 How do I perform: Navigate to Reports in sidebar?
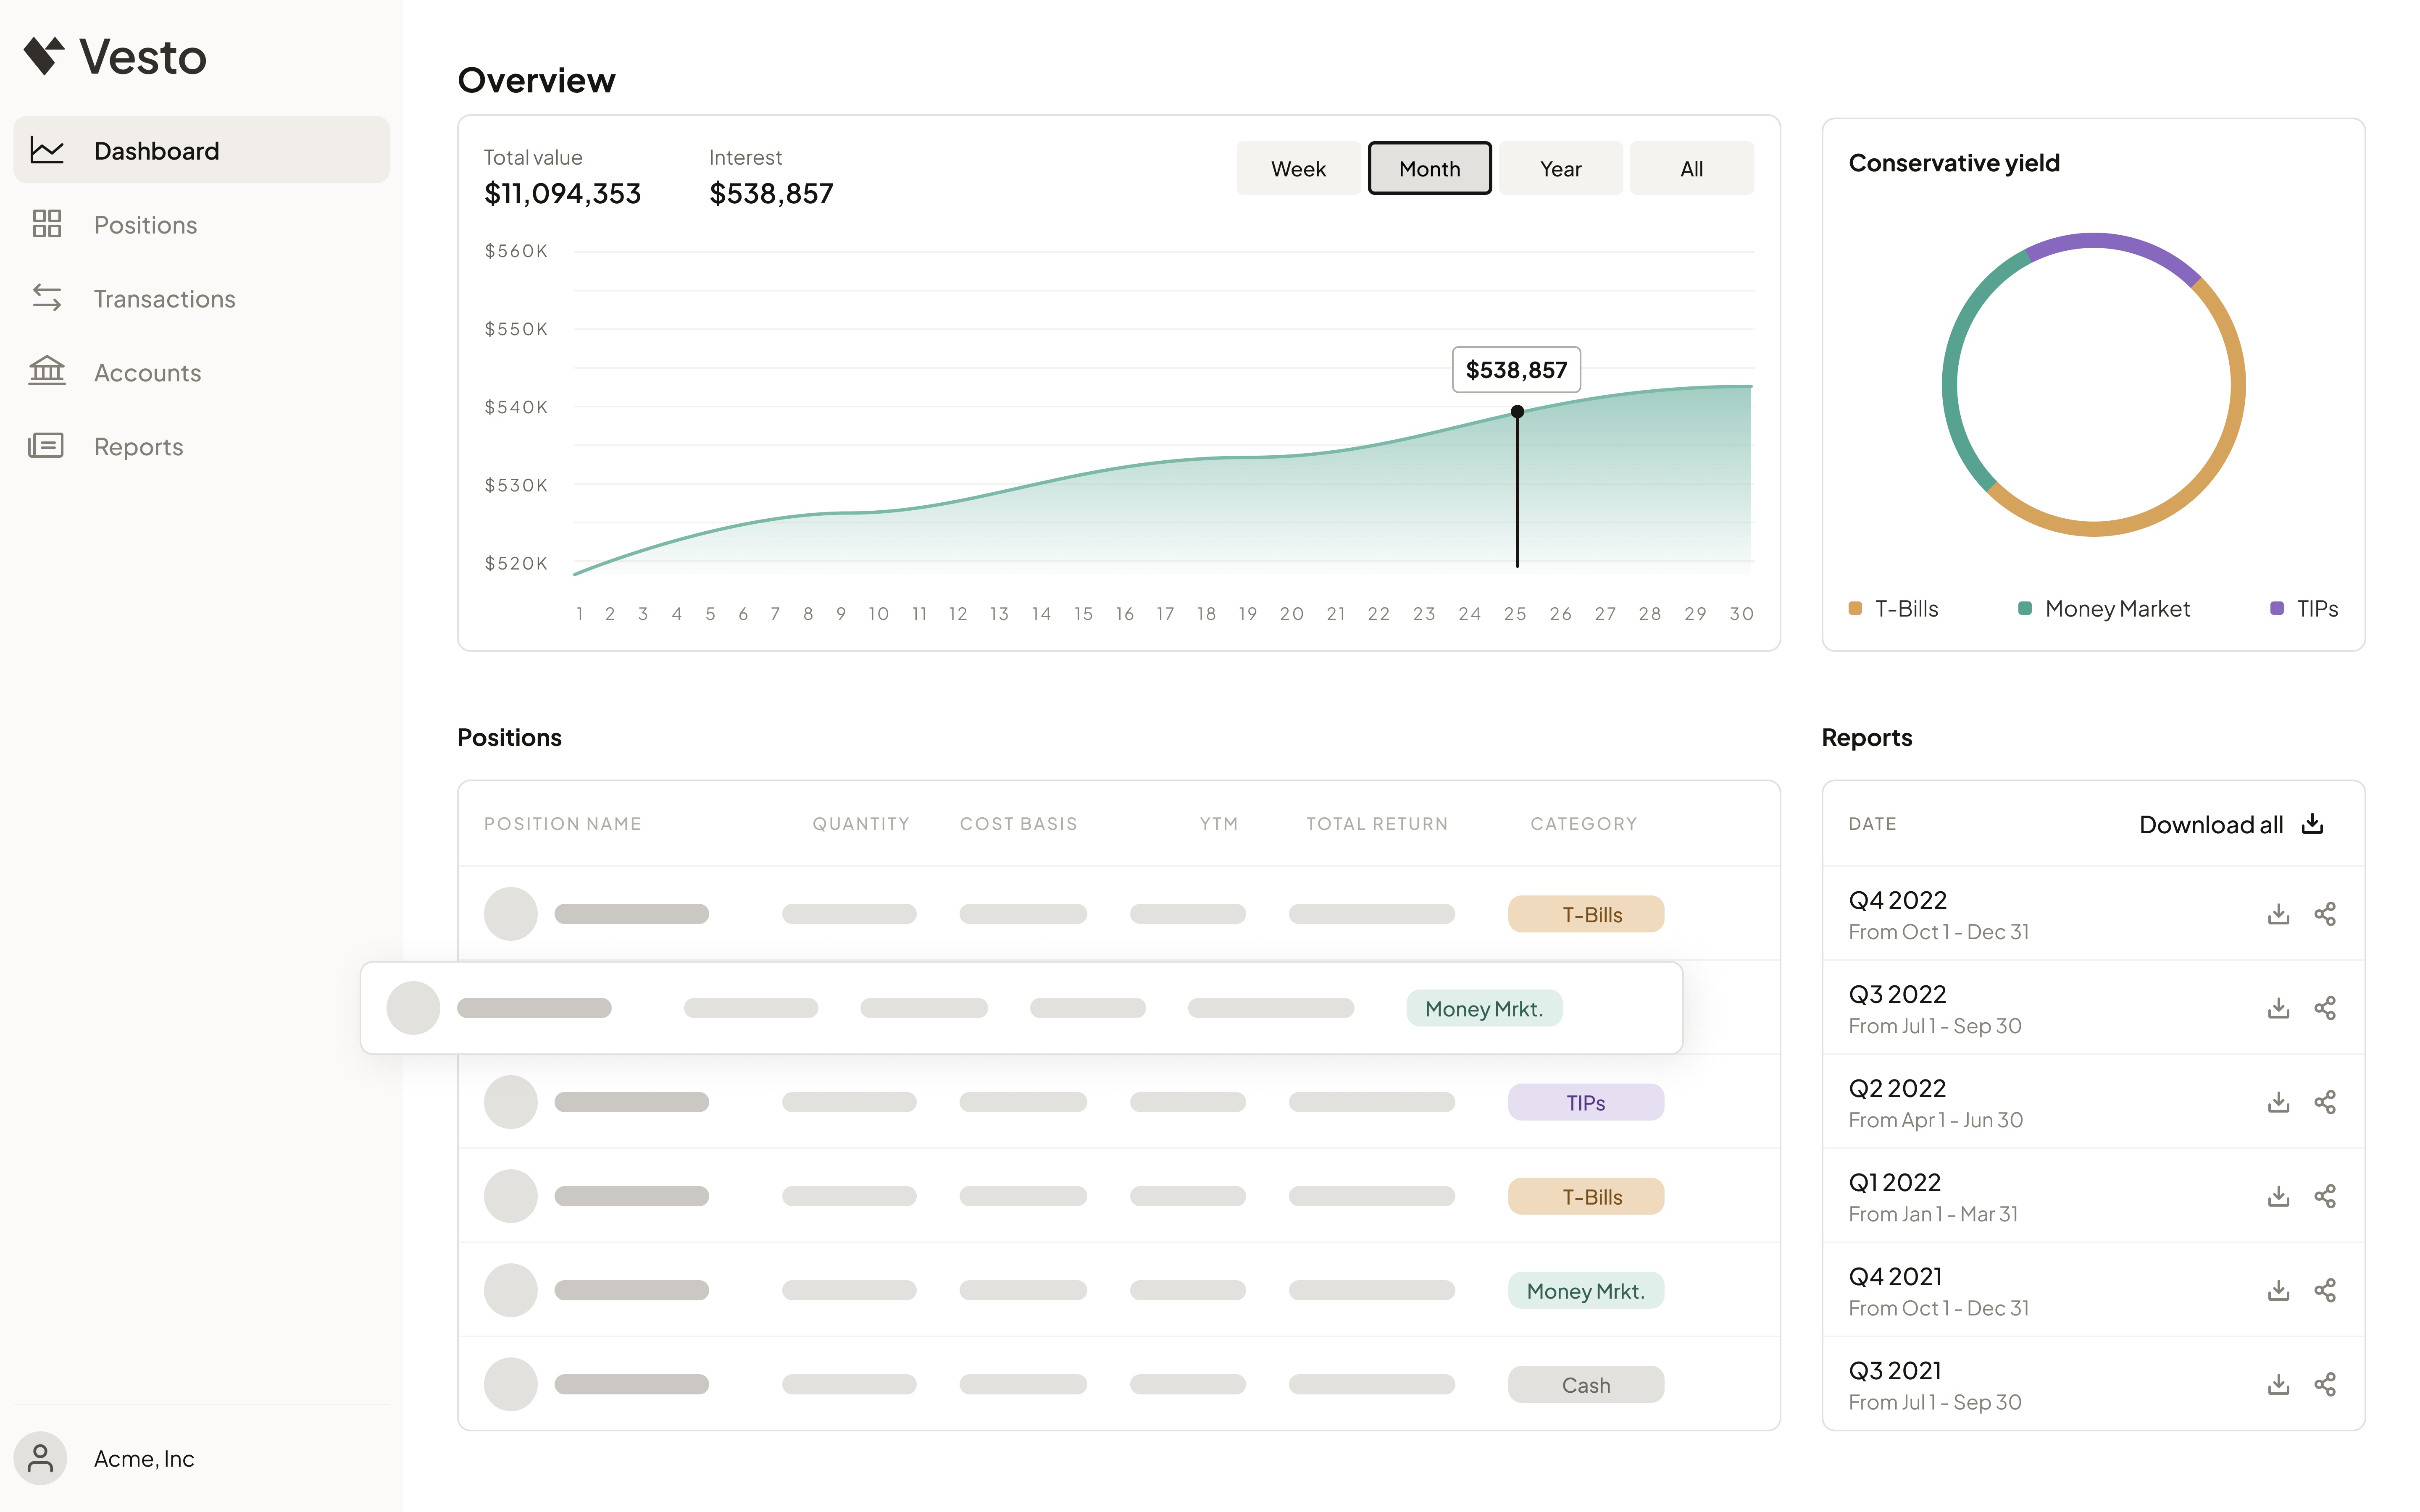[x=138, y=447]
